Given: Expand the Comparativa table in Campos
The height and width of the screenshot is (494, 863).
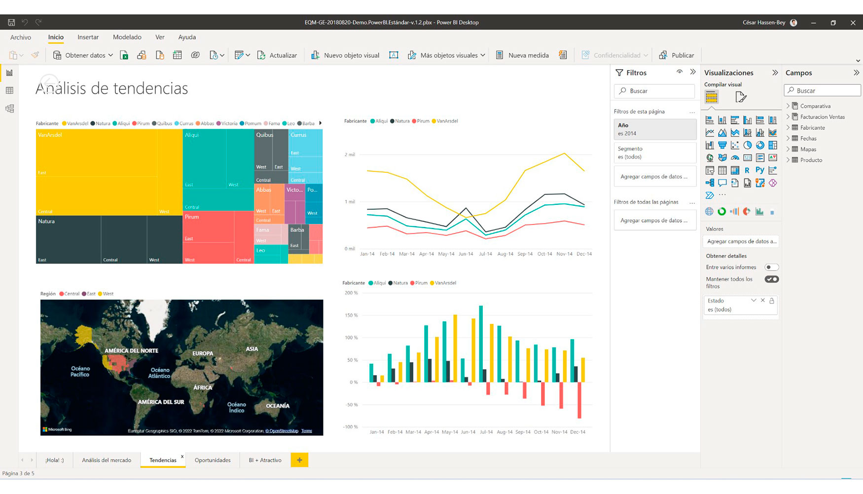Looking at the screenshot, I should (x=788, y=106).
